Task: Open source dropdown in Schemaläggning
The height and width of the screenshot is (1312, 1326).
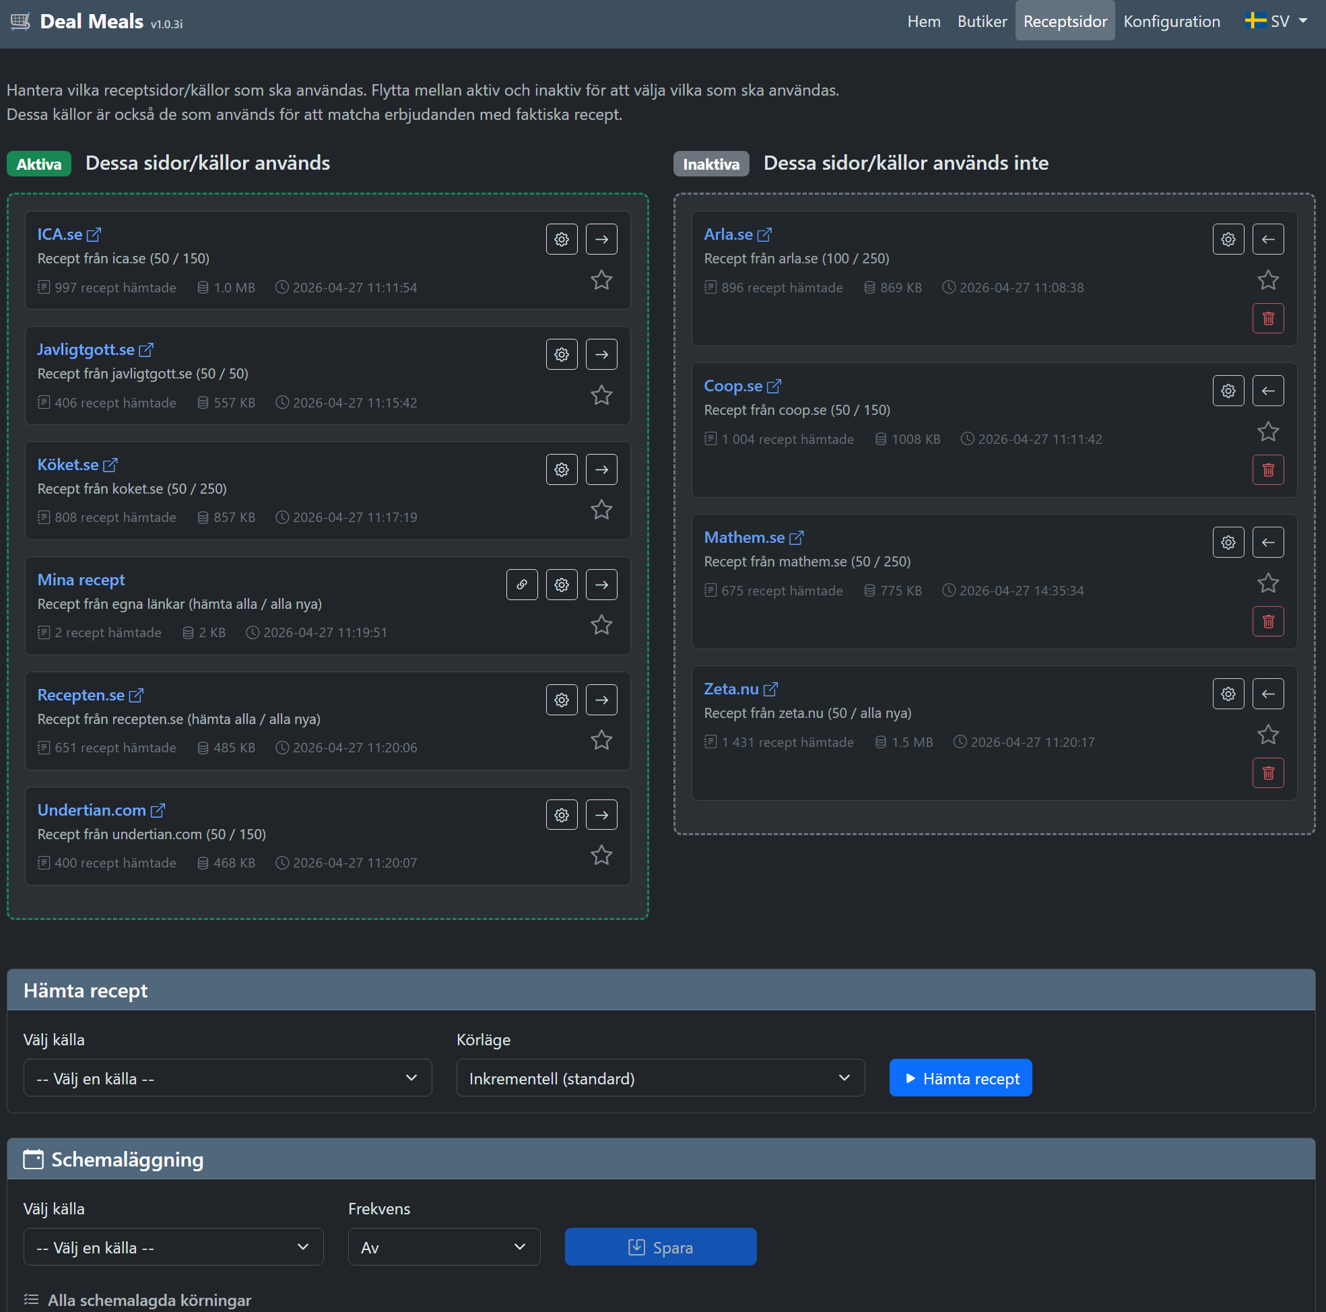Action: point(173,1247)
